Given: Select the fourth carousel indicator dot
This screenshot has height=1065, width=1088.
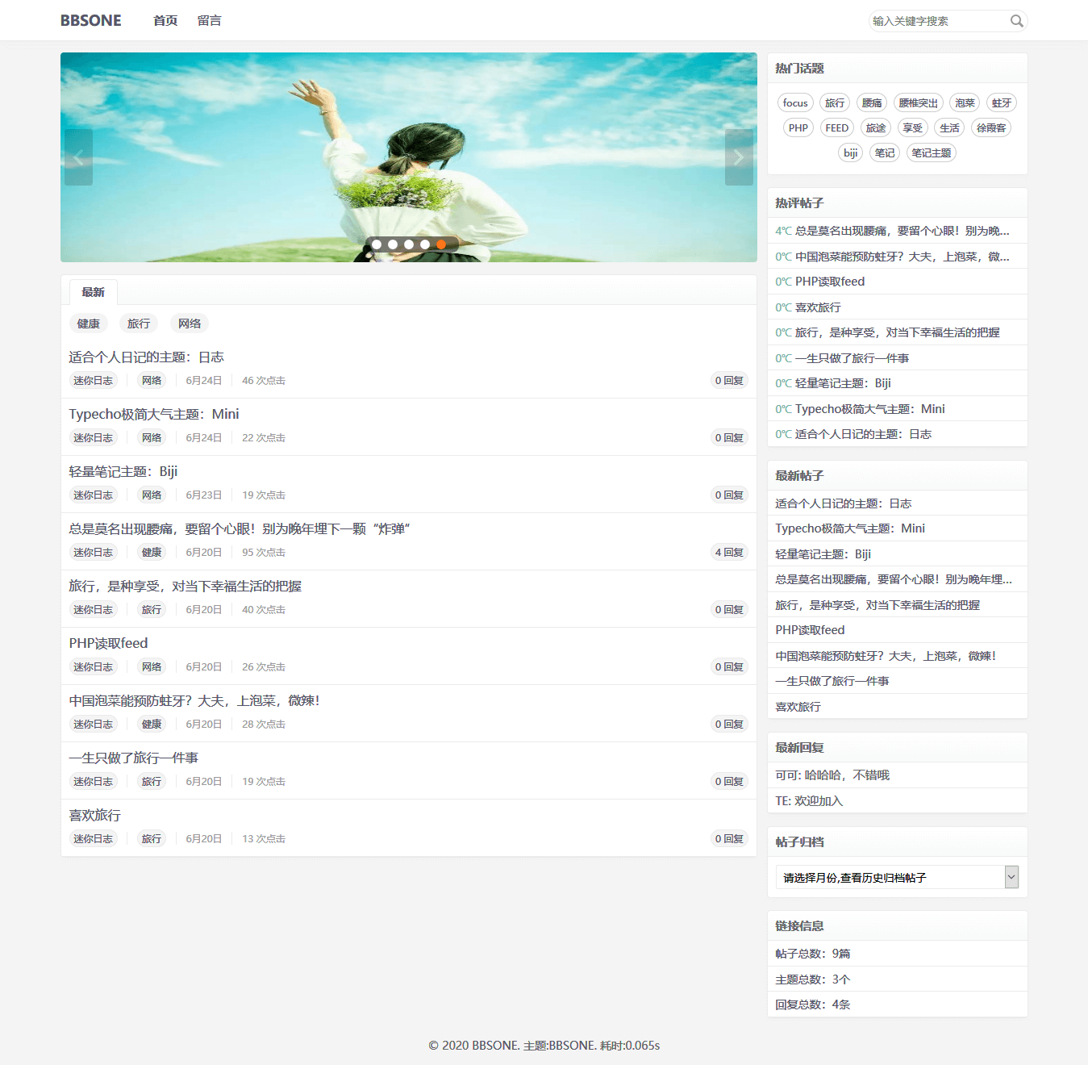Looking at the screenshot, I should click(425, 244).
